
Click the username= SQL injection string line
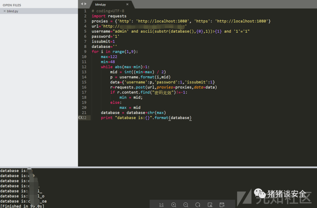coord(171,31)
